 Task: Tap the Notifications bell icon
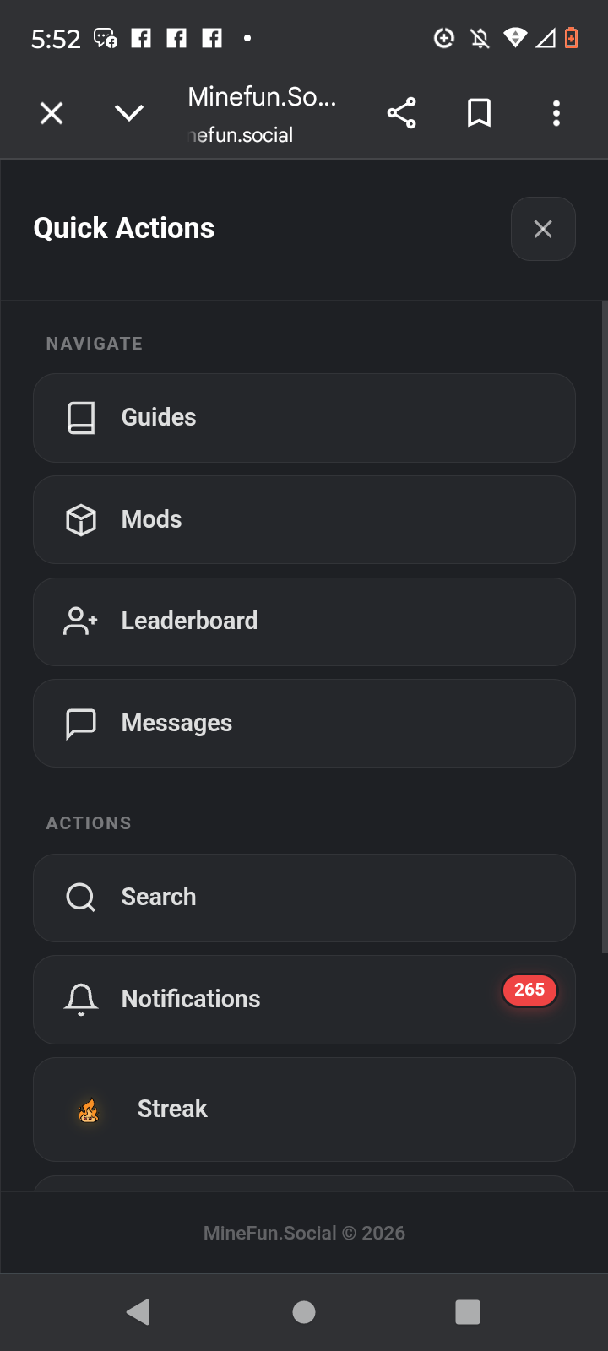[x=81, y=1000]
